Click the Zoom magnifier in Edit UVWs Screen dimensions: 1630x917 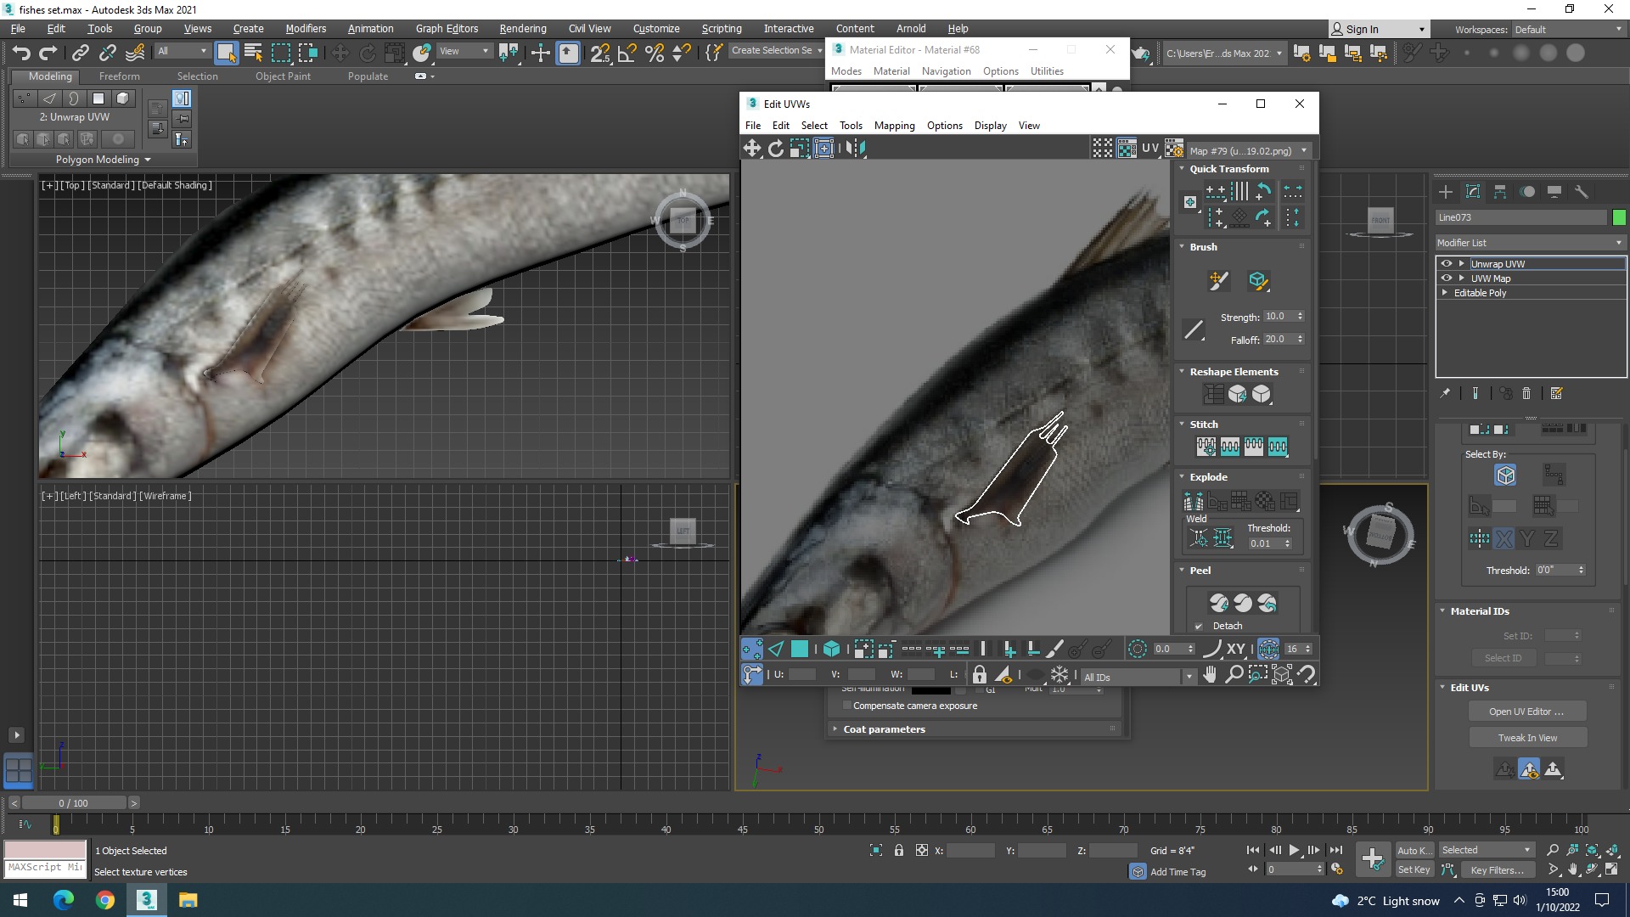tap(1234, 675)
